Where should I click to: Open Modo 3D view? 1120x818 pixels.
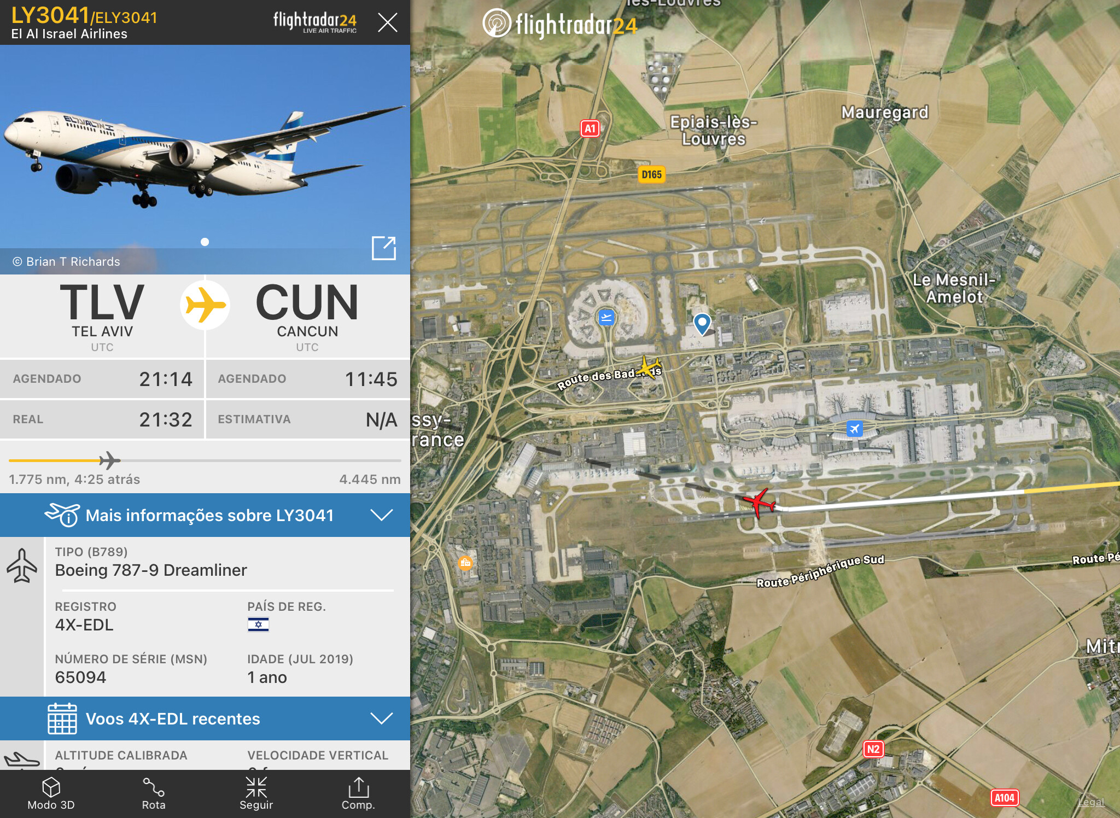[51, 794]
